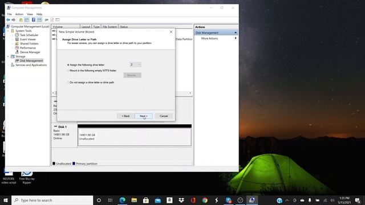Click the Status column header
The height and width of the screenshot is (205, 365).
pos(124,27)
